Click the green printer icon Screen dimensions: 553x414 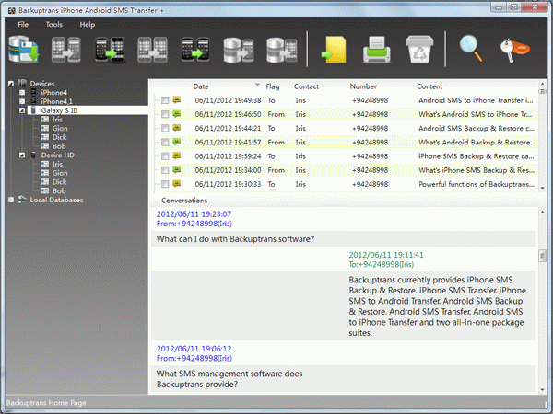click(x=377, y=50)
